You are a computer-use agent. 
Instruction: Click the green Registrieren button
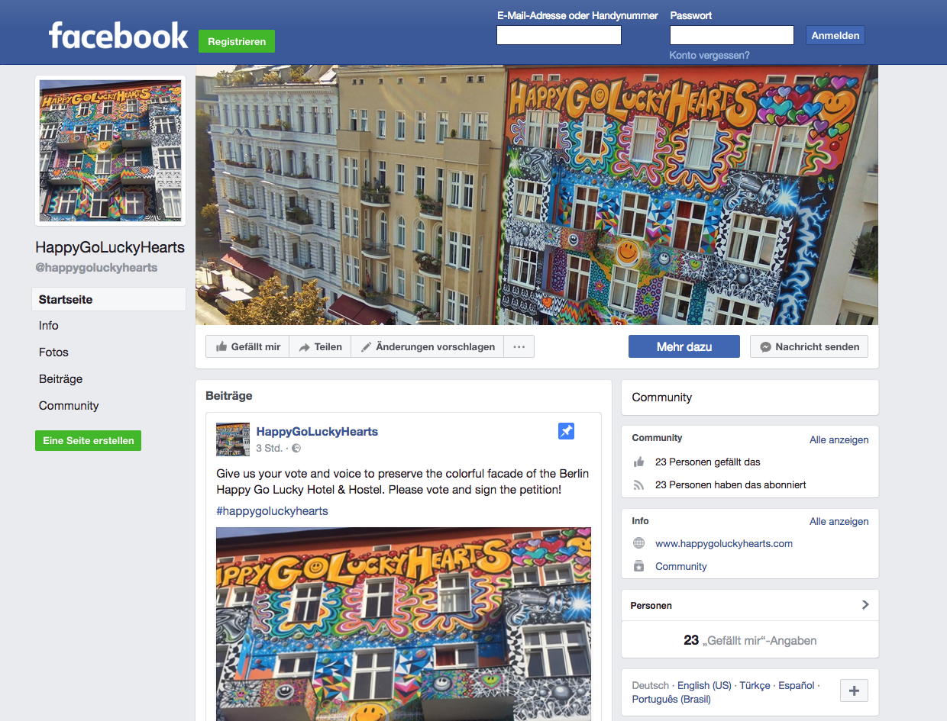click(x=237, y=41)
